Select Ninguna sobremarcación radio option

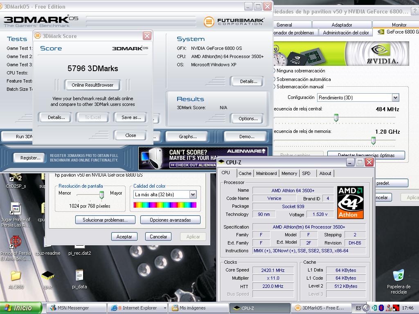274,71
